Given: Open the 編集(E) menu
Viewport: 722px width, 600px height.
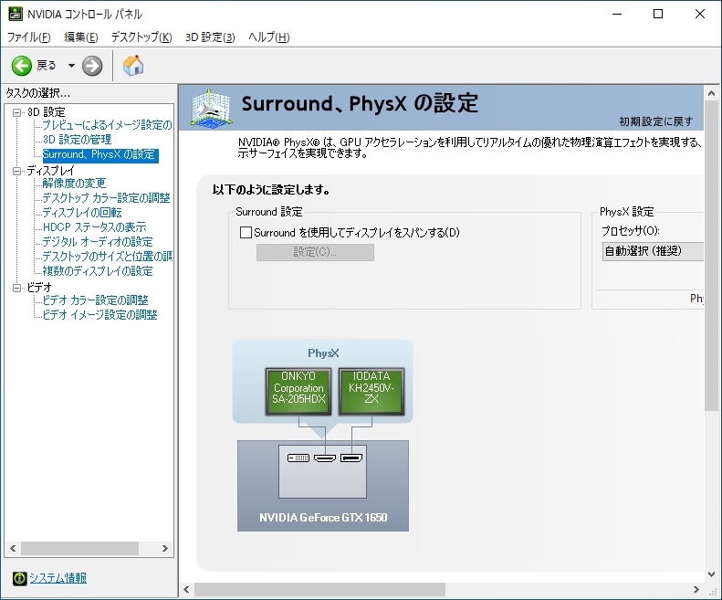Looking at the screenshot, I should 80,37.
